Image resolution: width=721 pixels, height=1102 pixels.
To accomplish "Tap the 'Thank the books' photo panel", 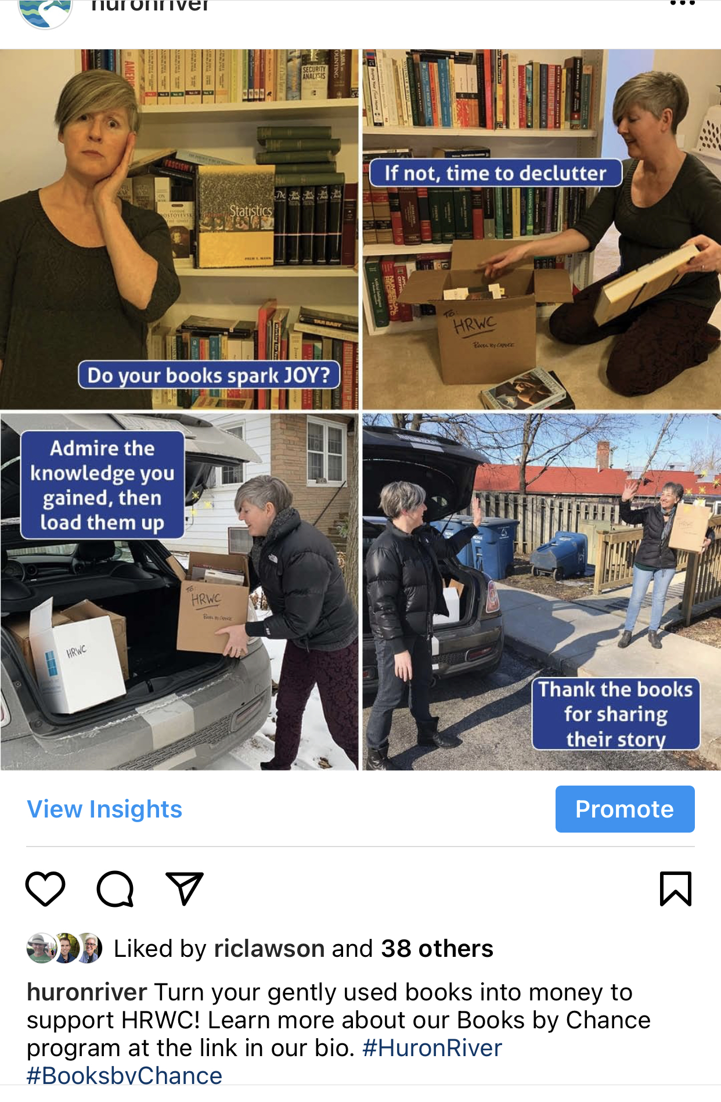I will point(542,592).
